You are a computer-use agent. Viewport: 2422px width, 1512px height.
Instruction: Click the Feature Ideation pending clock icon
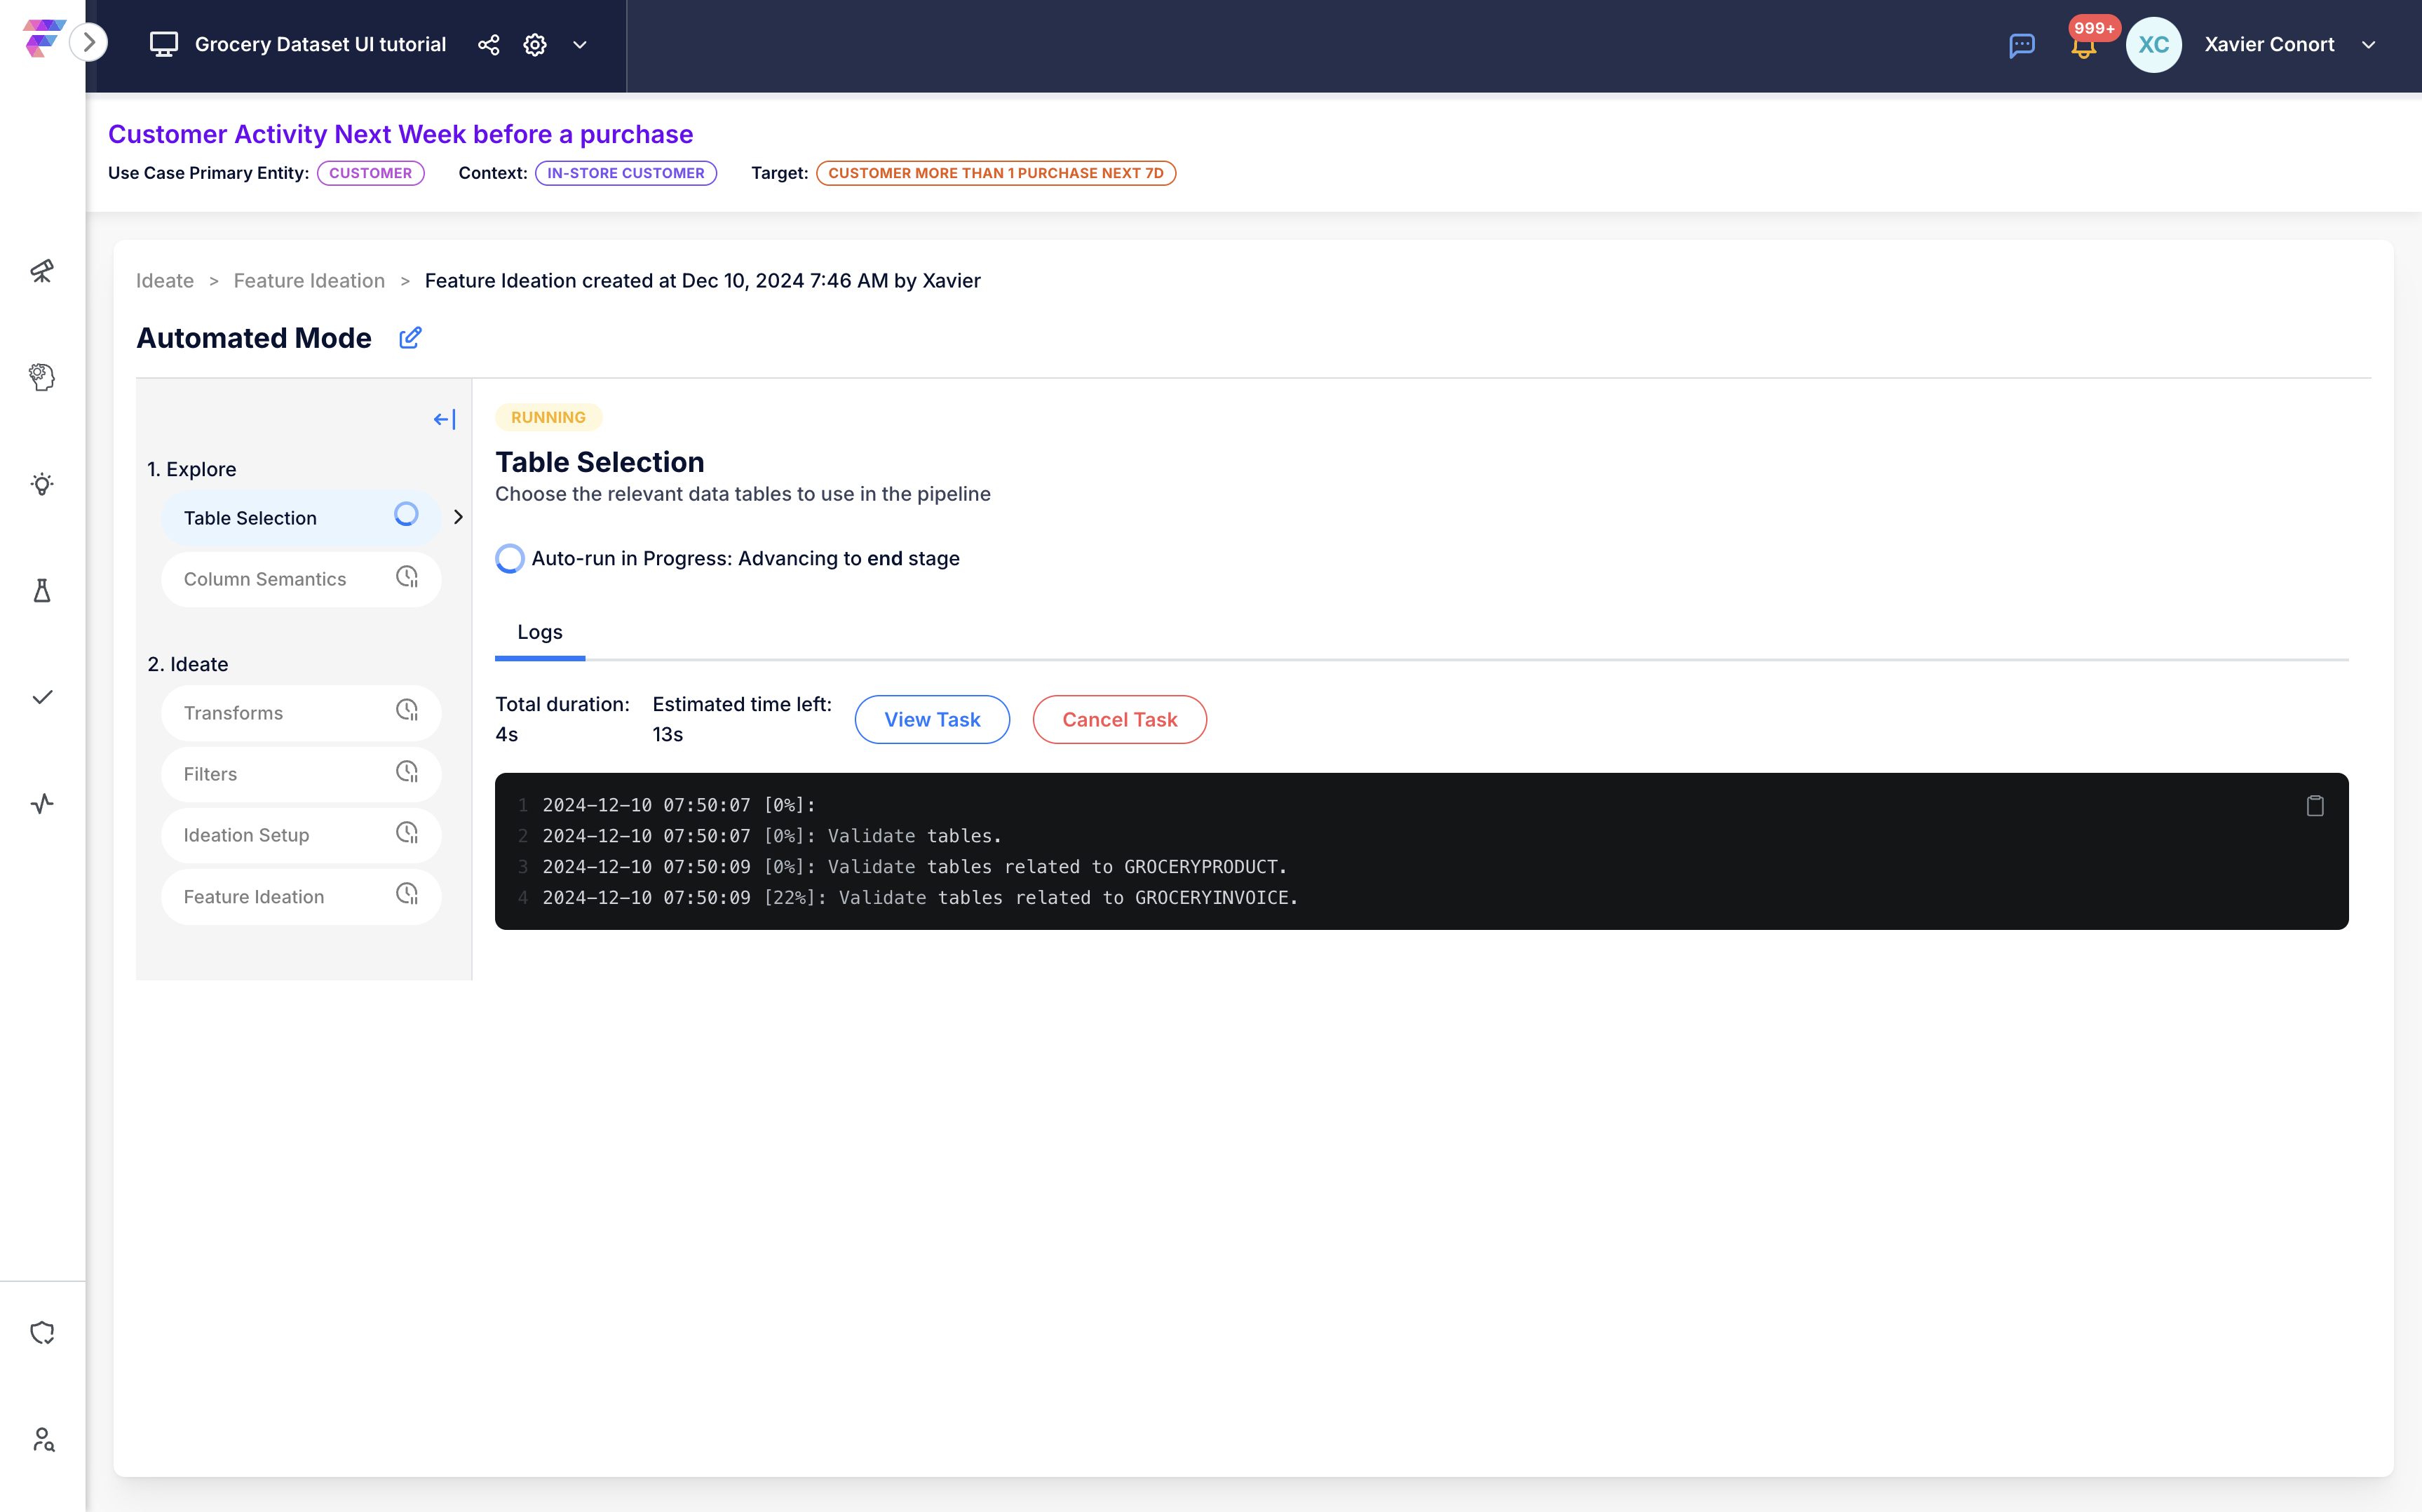click(407, 894)
